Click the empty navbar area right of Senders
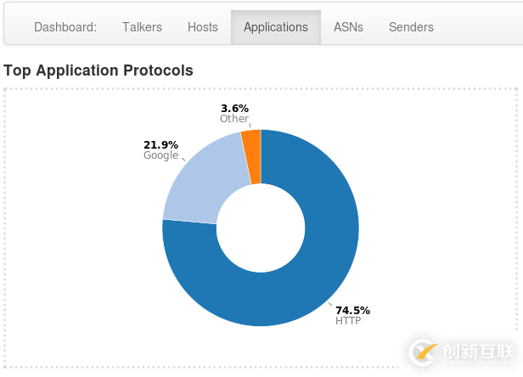The height and width of the screenshot is (377, 523). tap(475, 27)
